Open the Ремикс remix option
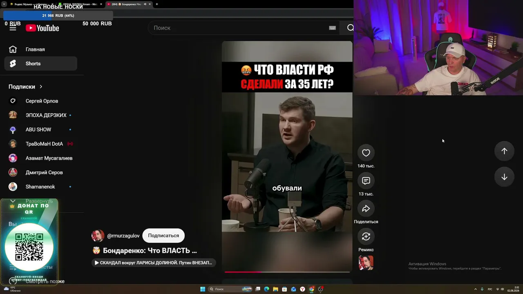Image resolution: width=523 pixels, height=294 pixels. click(x=366, y=236)
